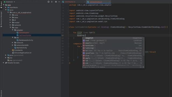Click the MainActivity Kotlin class icon
Screen dimensions: 172x97
(x=15, y=48)
